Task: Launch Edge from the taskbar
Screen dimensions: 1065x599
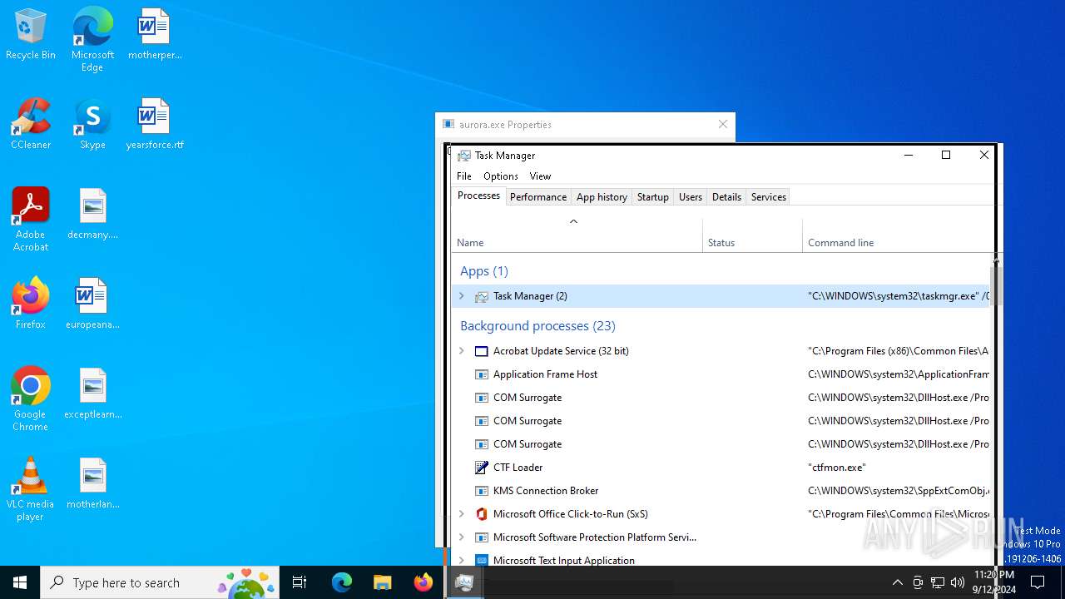Action: pyautogui.click(x=342, y=582)
